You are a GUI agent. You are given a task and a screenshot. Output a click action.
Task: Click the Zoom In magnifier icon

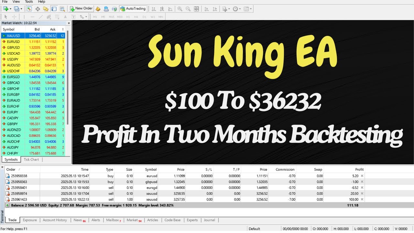(x=180, y=9)
